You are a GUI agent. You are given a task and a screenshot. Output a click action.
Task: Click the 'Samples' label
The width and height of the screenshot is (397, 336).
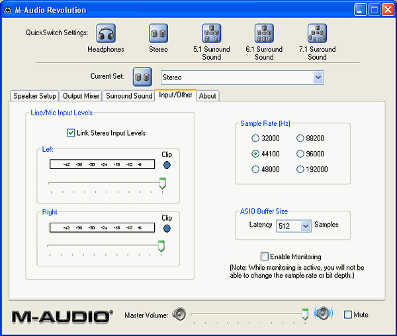(x=326, y=225)
